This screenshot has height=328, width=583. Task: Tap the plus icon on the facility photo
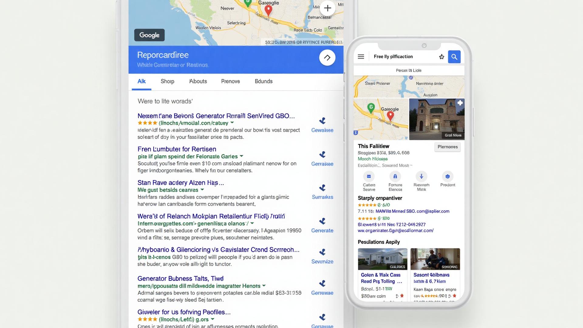460,103
